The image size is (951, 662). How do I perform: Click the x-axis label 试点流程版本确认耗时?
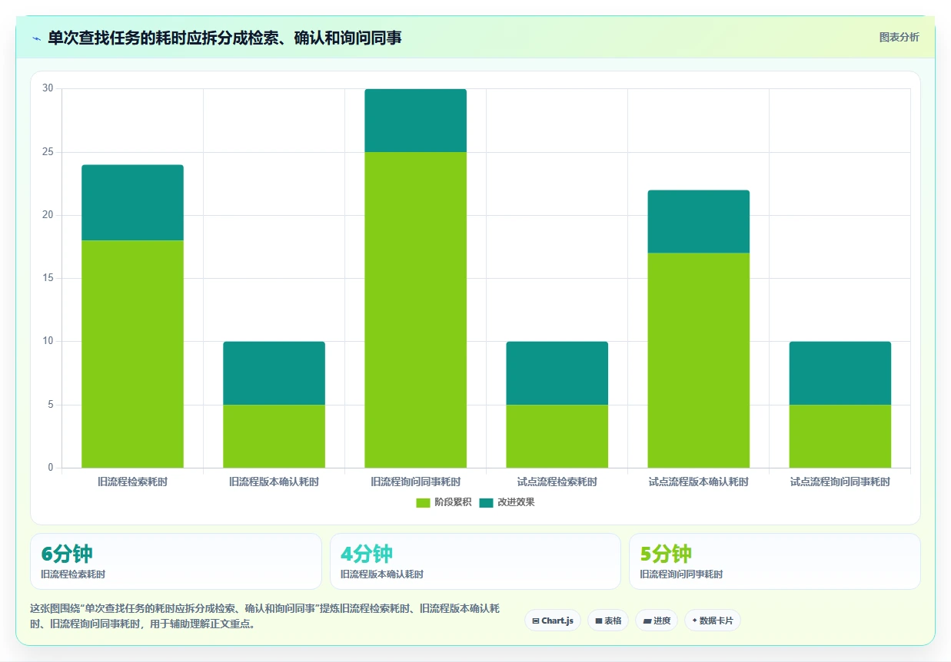tap(698, 482)
